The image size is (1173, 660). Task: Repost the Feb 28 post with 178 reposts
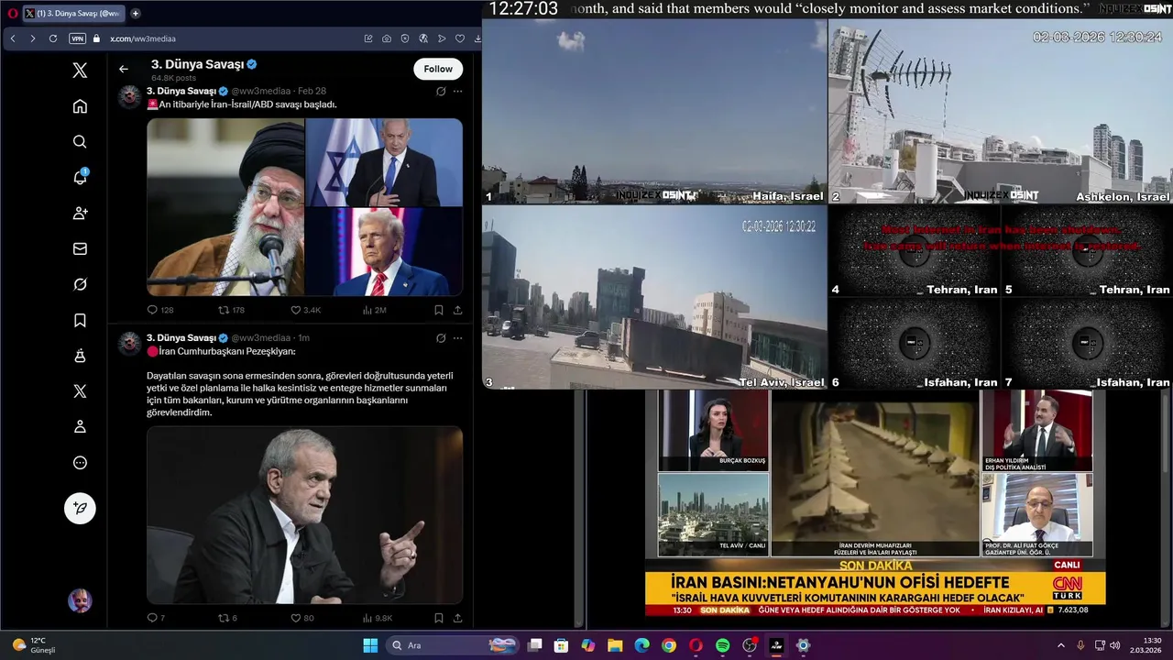coord(231,310)
